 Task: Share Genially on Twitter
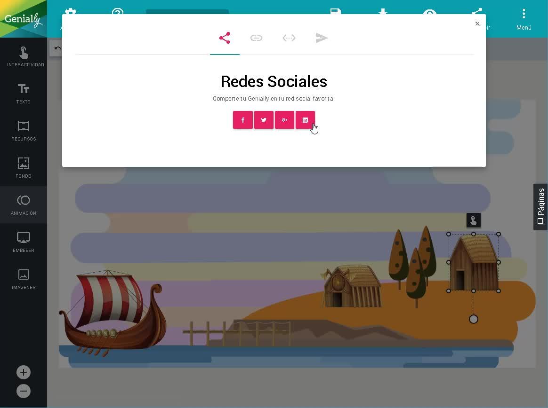coord(264,120)
